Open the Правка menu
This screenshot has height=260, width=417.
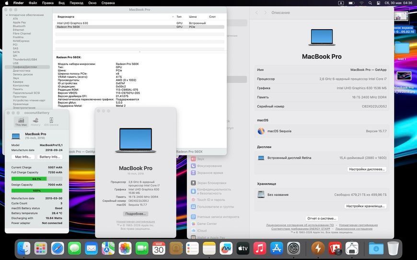coord(47,3)
